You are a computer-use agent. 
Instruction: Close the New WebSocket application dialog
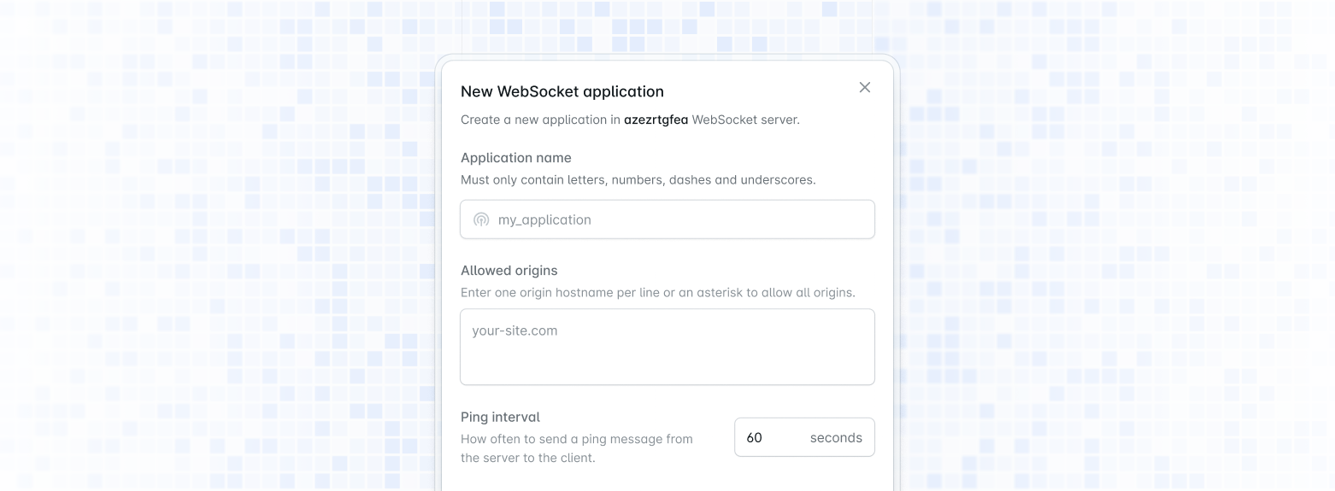point(865,87)
